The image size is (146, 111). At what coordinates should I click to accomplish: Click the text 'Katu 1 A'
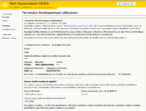pyautogui.click(x=28, y=71)
